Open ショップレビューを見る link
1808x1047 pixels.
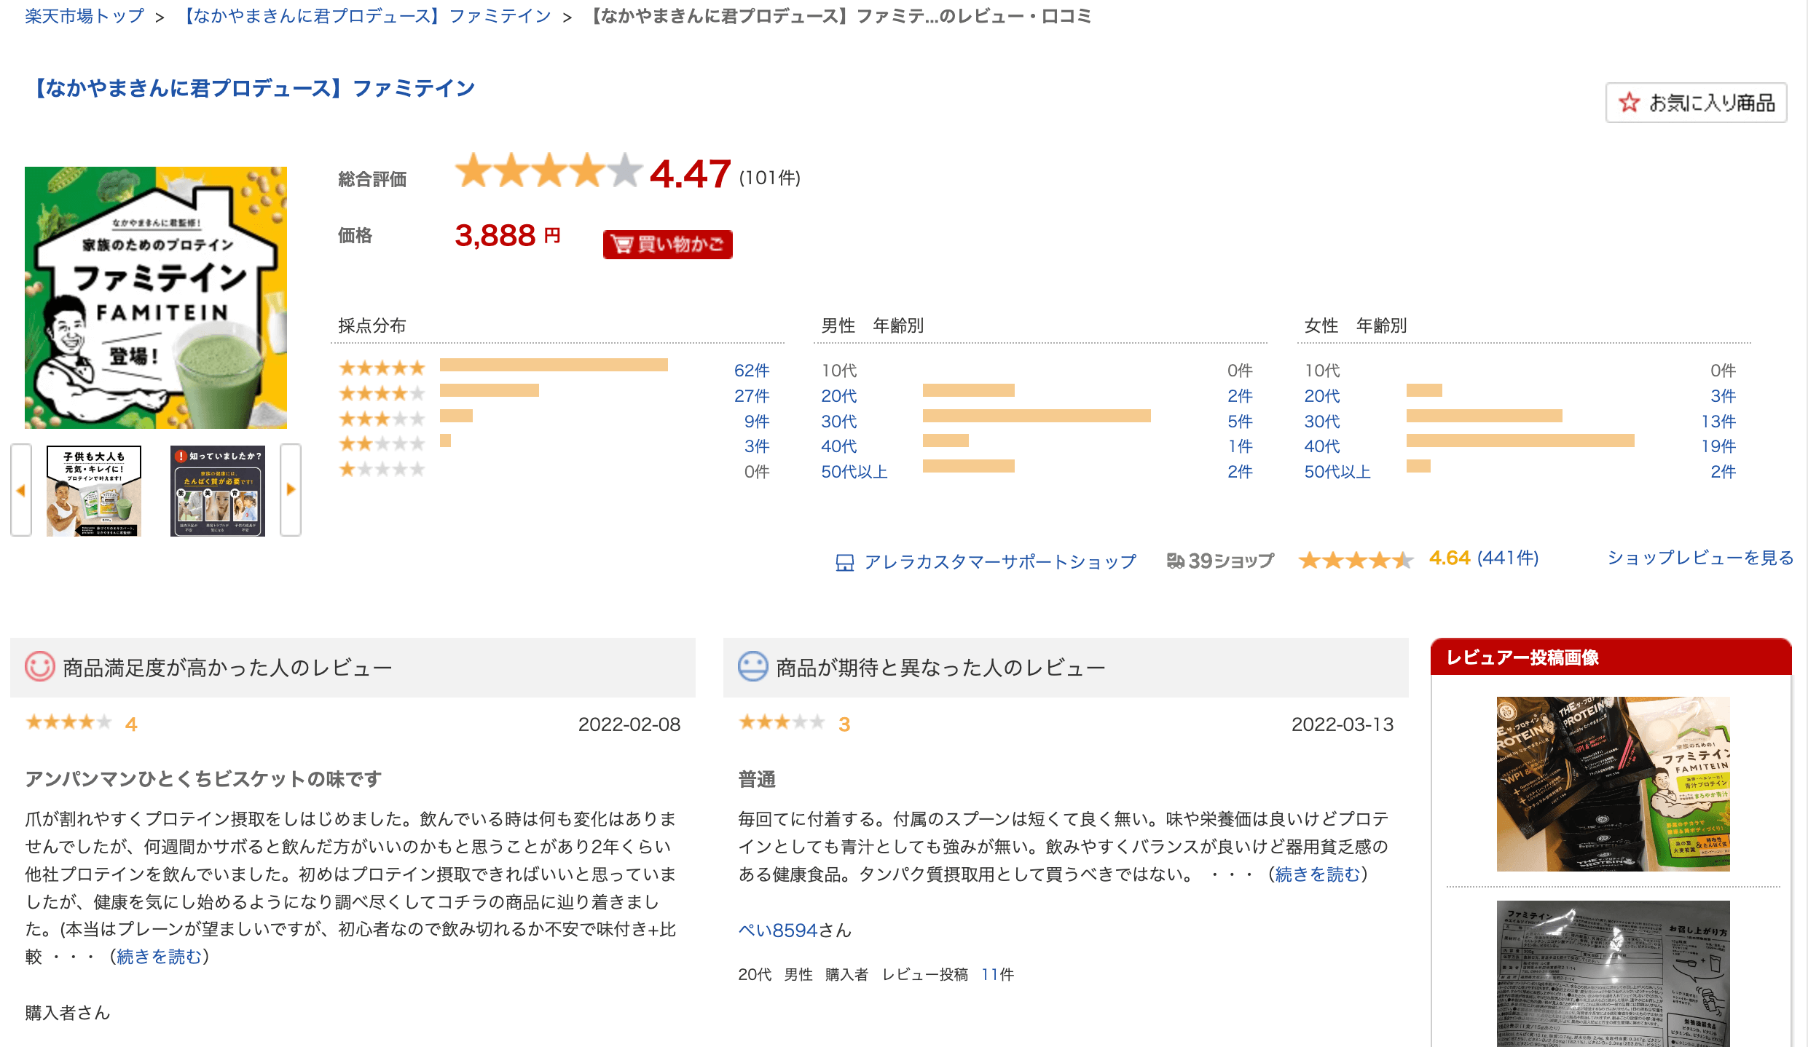click(1700, 558)
